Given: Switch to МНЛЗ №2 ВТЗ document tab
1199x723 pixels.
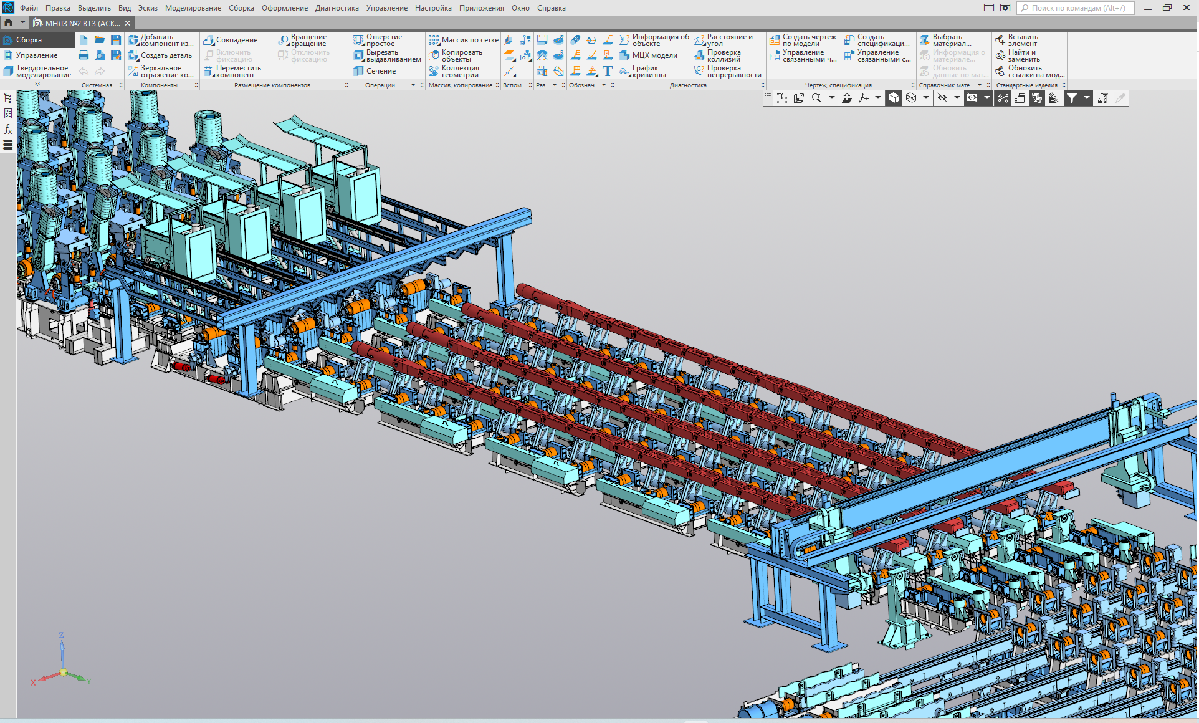Looking at the screenshot, I should coord(82,23).
